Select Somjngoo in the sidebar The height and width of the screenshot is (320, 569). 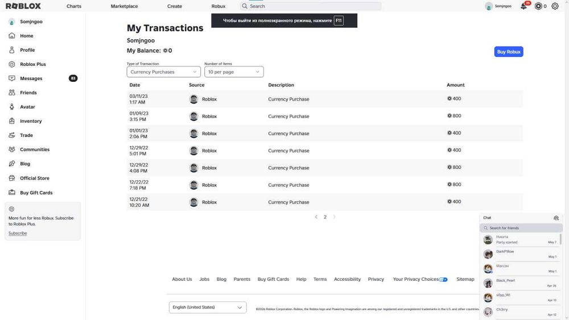tap(31, 22)
